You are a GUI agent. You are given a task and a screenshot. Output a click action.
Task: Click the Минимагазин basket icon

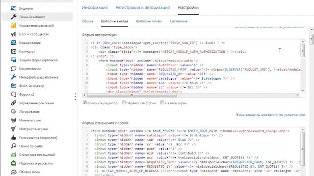click(13, 120)
